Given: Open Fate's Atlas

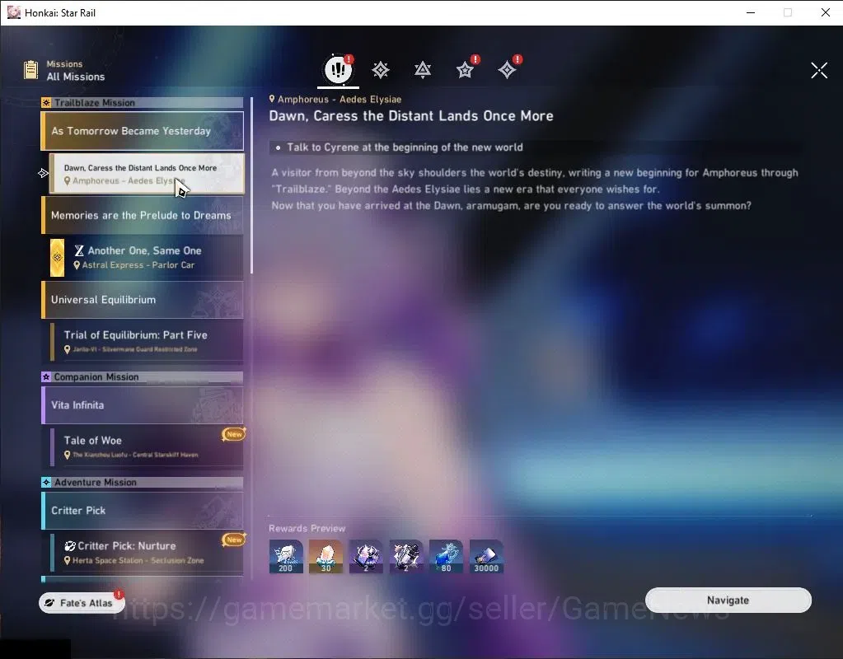Looking at the screenshot, I should coord(82,602).
